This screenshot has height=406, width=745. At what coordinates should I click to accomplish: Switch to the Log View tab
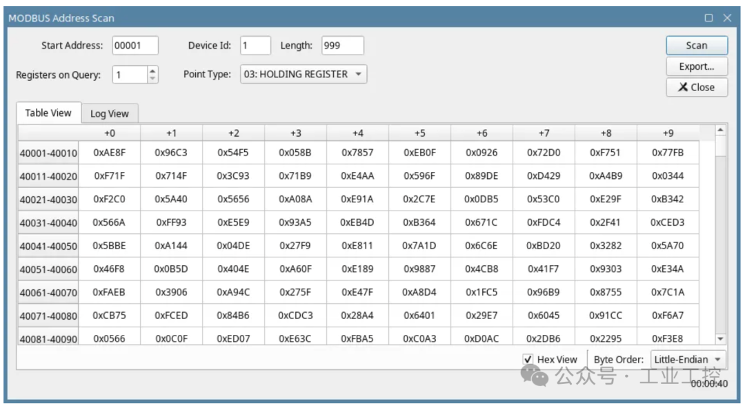(x=110, y=114)
